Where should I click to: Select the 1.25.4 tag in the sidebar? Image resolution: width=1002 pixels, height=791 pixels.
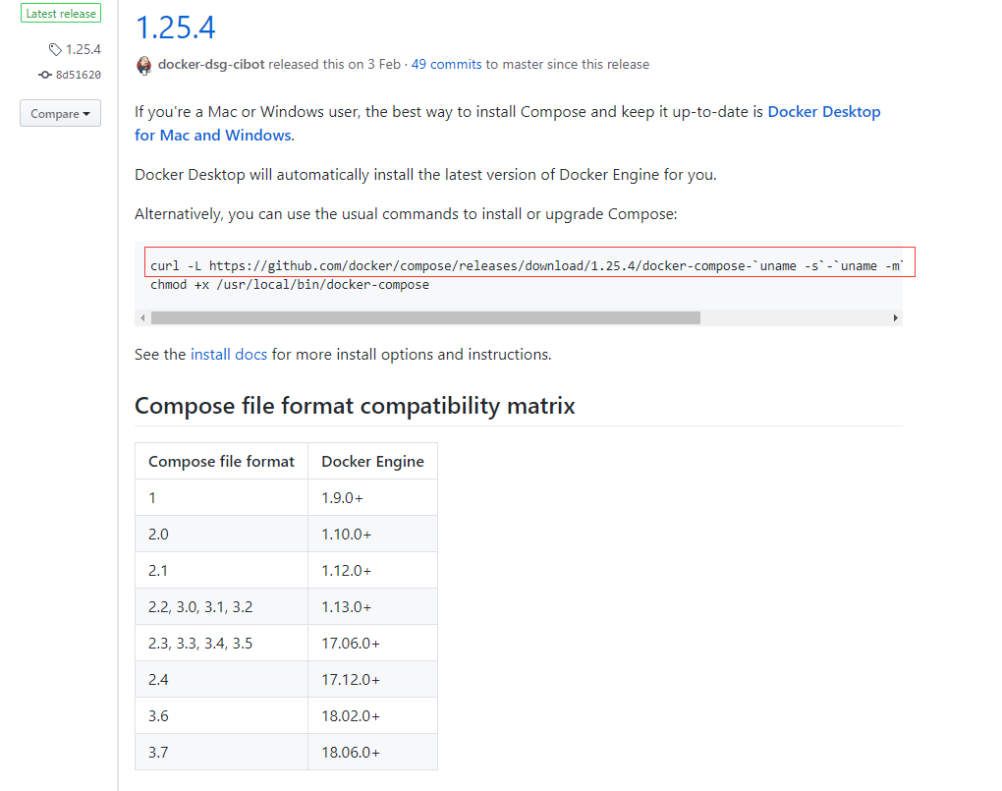pos(83,49)
